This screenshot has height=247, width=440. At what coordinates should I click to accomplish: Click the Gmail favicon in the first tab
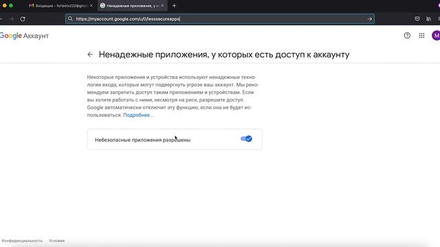click(x=32, y=5)
